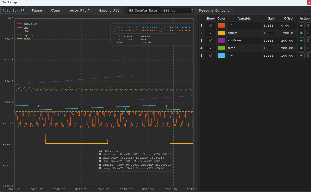
Task: Click the save icon in square row
Action: pos(301,33)
